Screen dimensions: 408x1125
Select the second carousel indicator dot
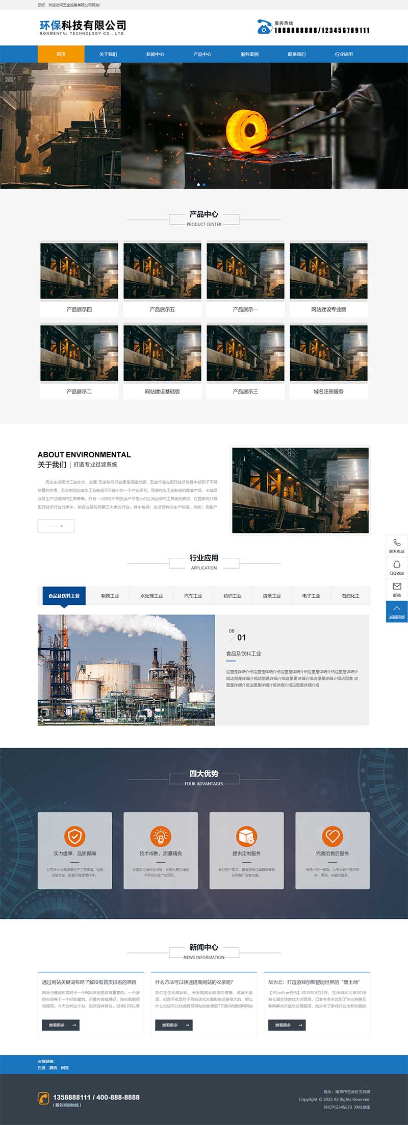[204, 185]
